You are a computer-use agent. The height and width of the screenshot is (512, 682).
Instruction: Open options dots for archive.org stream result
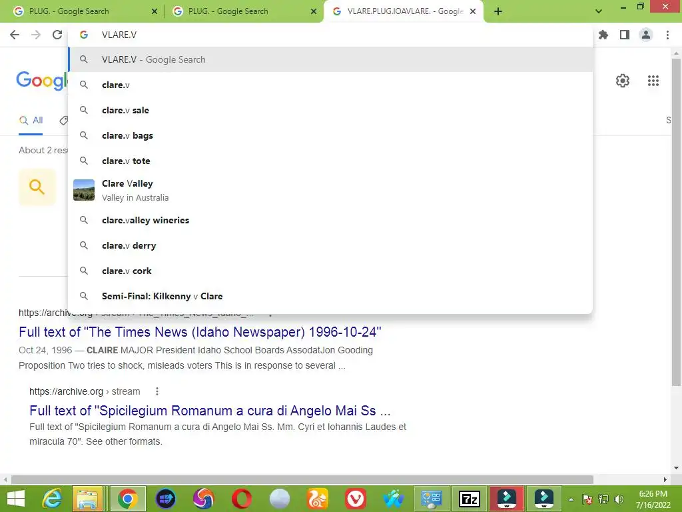pos(157,391)
